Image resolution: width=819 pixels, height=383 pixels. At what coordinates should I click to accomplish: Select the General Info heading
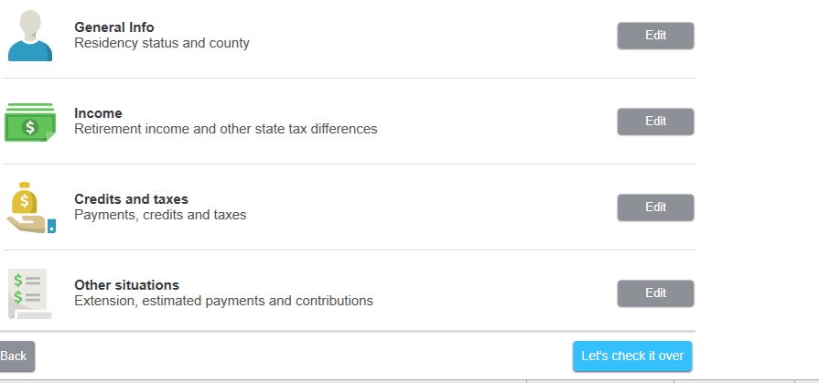114,27
